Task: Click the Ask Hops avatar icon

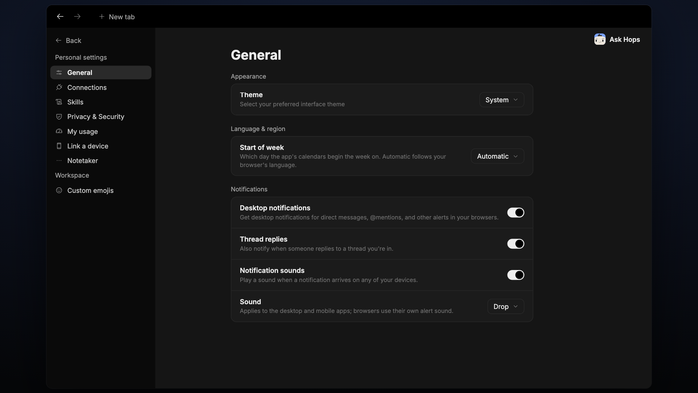Action: click(x=600, y=39)
